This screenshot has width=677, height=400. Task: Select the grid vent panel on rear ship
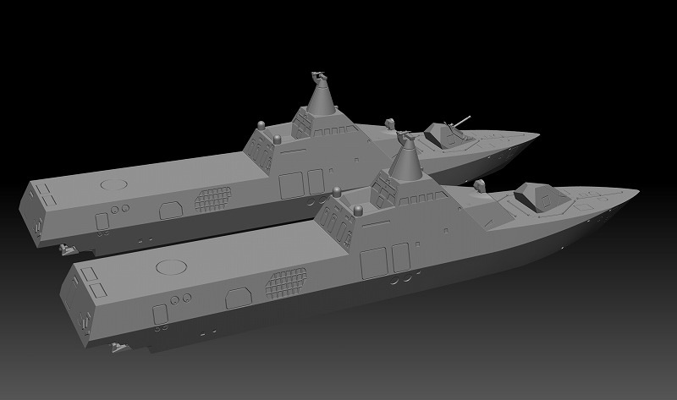click(x=213, y=200)
